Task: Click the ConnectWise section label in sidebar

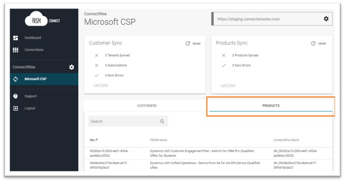Action: (24, 67)
